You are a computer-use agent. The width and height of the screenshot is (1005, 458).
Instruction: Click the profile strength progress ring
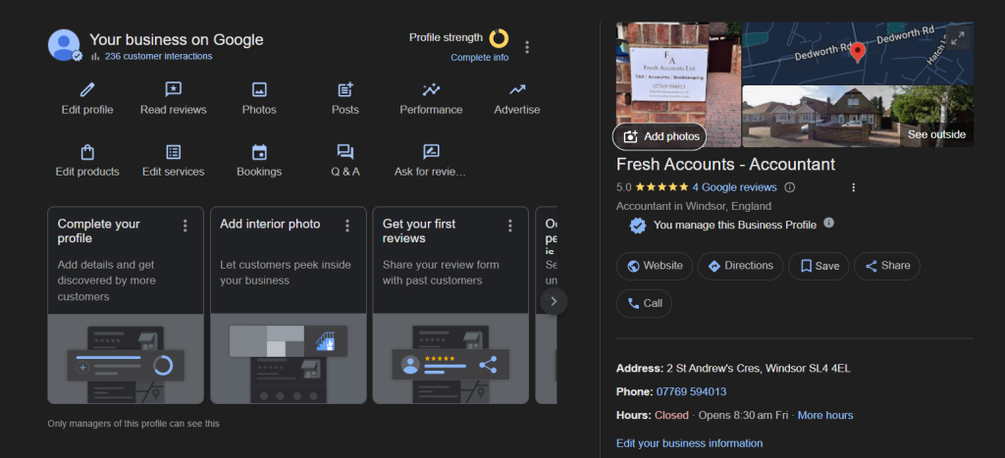499,38
